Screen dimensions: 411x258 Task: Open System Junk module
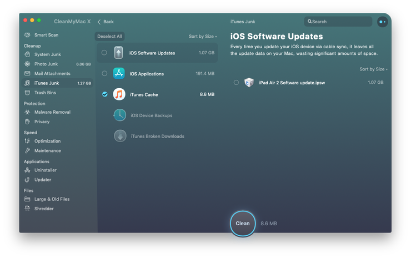coord(47,54)
